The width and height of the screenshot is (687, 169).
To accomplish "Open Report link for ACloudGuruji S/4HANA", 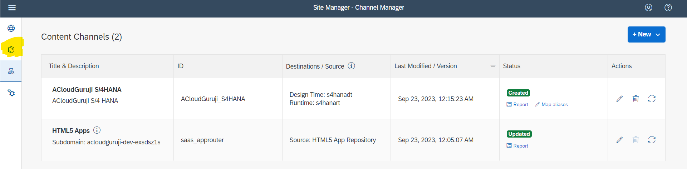I will [x=517, y=104].
